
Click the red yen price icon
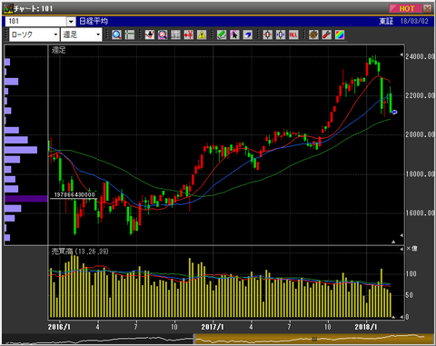(x=189, y=35)
